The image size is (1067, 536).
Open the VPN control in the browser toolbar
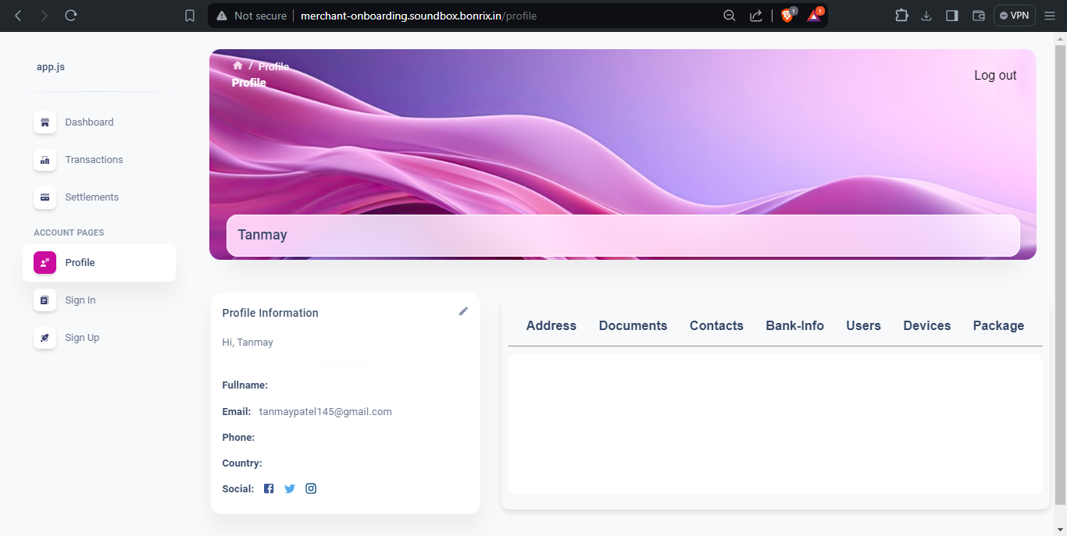[1013, 15]
